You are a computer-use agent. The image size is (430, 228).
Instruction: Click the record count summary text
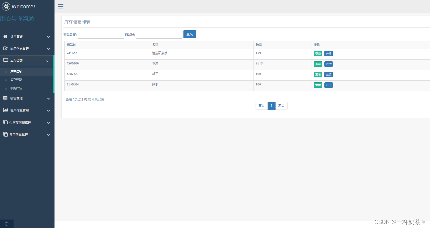[85, 99]
